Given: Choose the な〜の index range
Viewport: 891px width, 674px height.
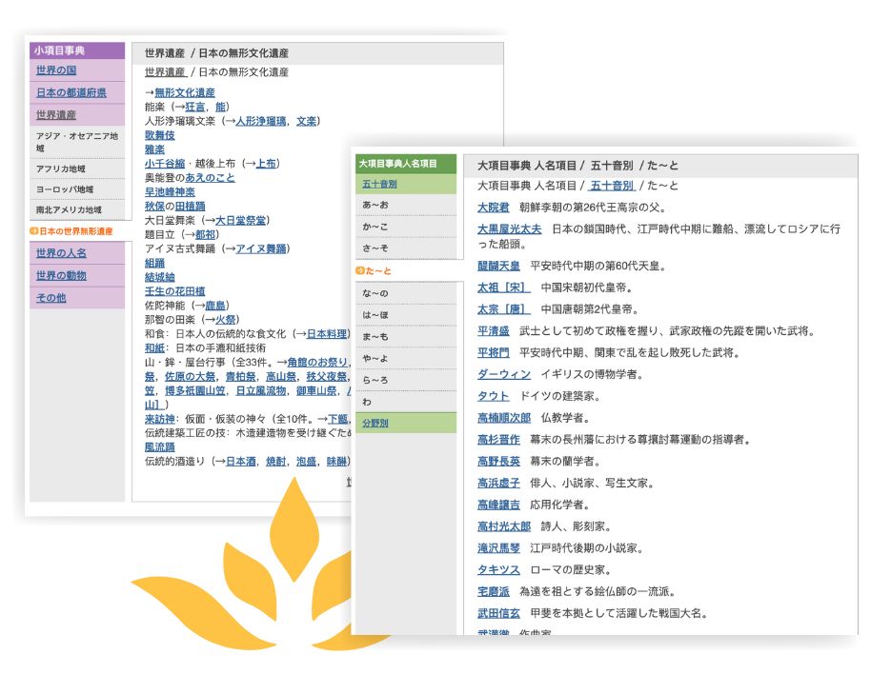Looking at the screenshot, I should [375, 294].
